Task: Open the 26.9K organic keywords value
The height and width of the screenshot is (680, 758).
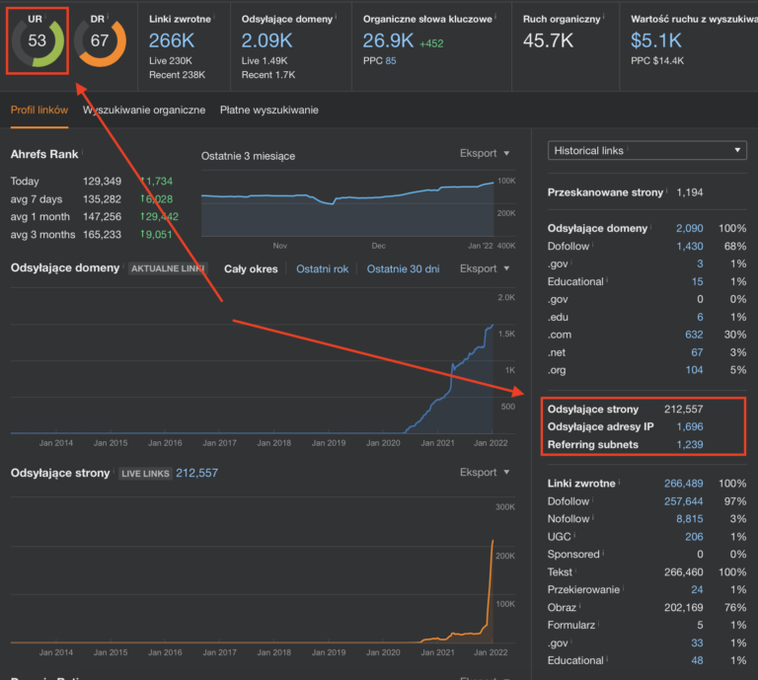Action: 388,41
